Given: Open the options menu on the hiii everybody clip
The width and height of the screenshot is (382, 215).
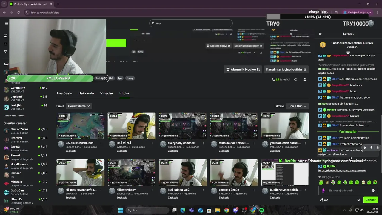Looking at the screenshot, I should pyautogui.click(x=152, y=190).
